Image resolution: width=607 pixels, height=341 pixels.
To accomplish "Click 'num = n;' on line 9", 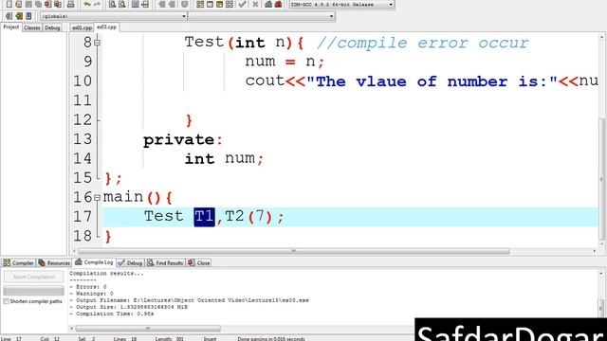I will (x=285, y=62).
